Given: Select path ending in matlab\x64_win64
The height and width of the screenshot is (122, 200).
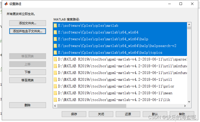Looking at the screenshot, I should click(120, 32).
